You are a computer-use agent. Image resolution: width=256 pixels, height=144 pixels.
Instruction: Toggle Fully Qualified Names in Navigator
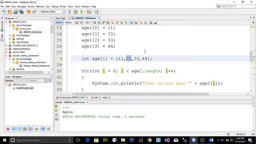pos(36,129)
